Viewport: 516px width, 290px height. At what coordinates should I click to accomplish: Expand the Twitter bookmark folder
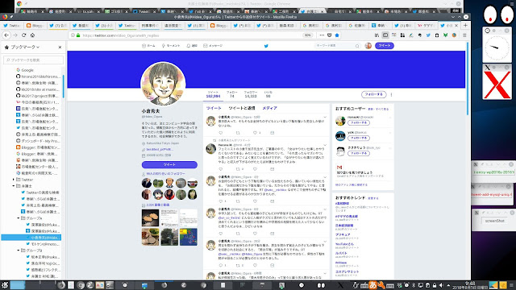(14, 180)
